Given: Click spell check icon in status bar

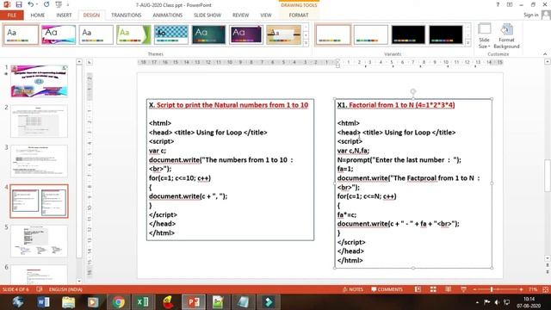Looking at the screenshot, I should pos(40,289).
